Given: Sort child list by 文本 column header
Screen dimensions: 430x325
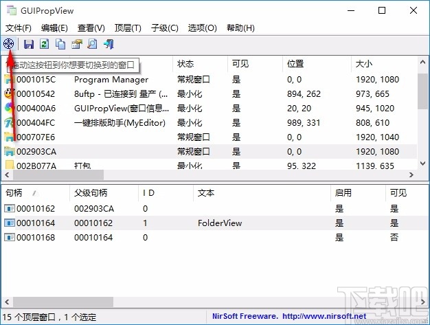Looking at the screenshot, I should (x=262, y=193).
